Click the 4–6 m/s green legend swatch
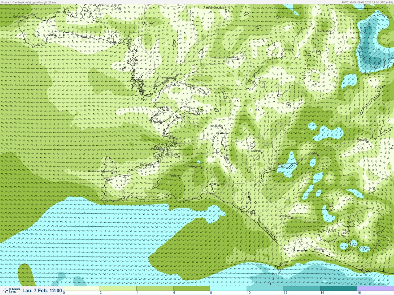 coord(155,289)
